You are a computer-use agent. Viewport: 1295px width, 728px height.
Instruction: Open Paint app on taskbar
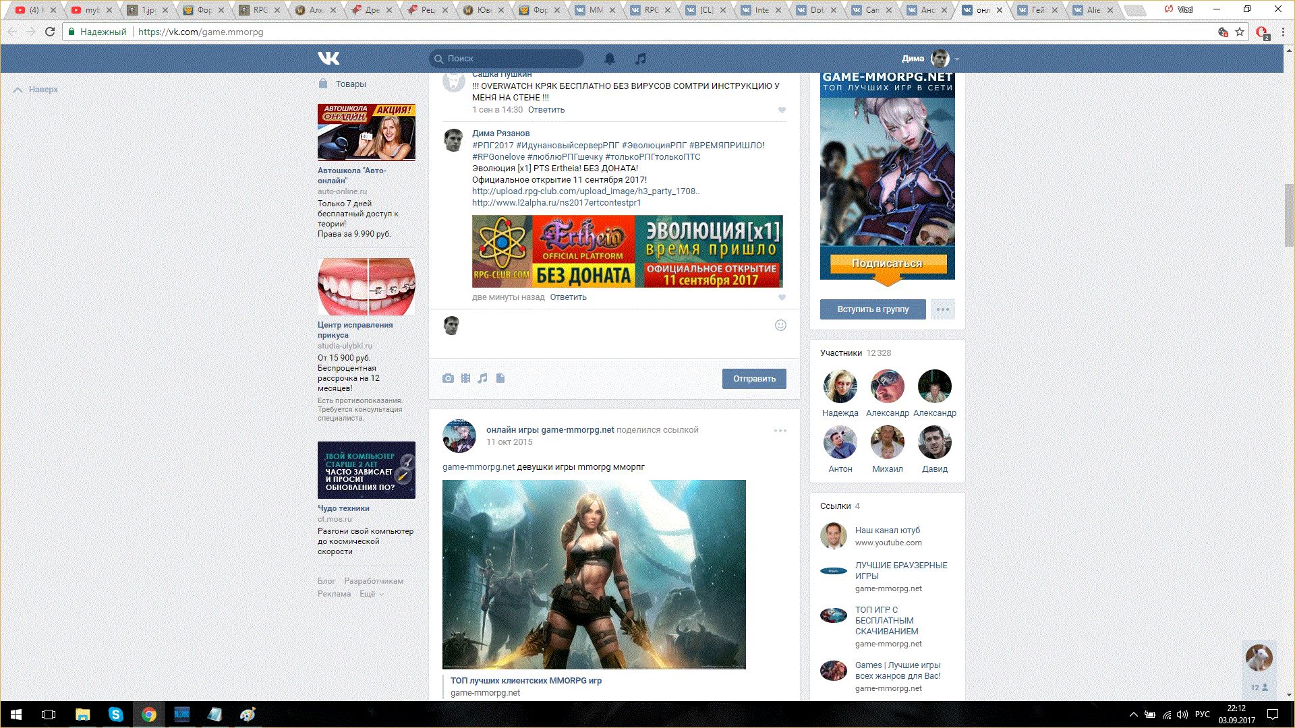point(248,715)
